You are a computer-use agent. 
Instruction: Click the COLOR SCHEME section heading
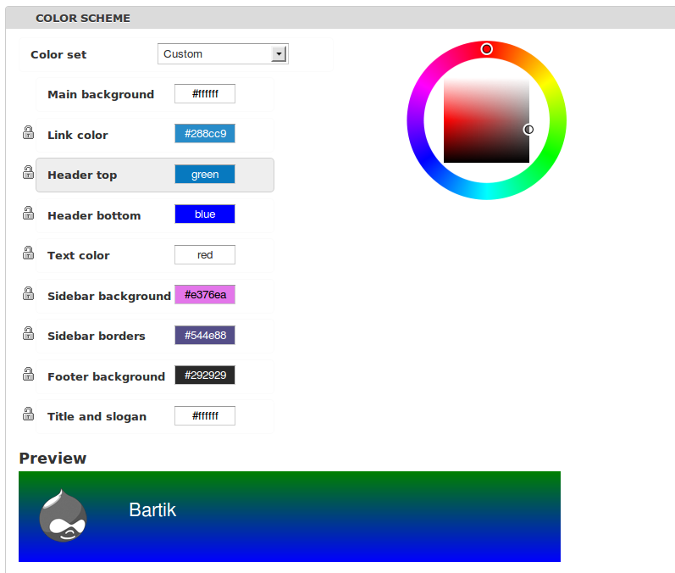[83, 18]
